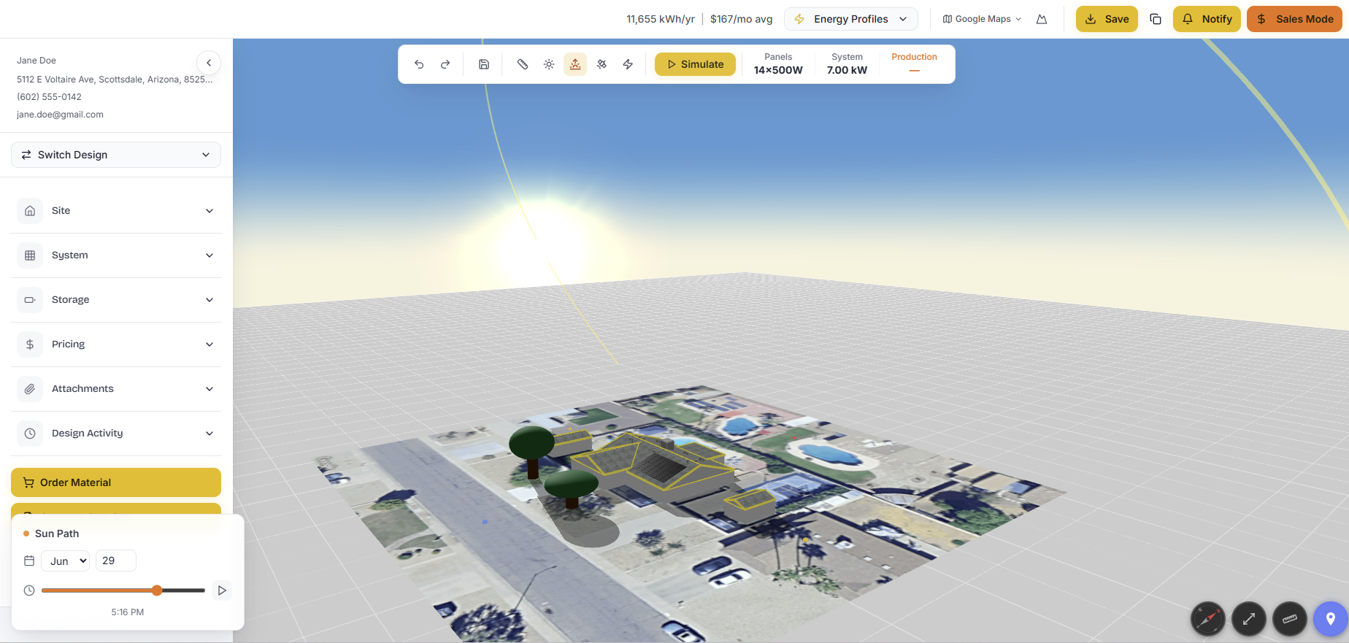
Task: Open the Jun month dropdown
Action: click(66, 561)
